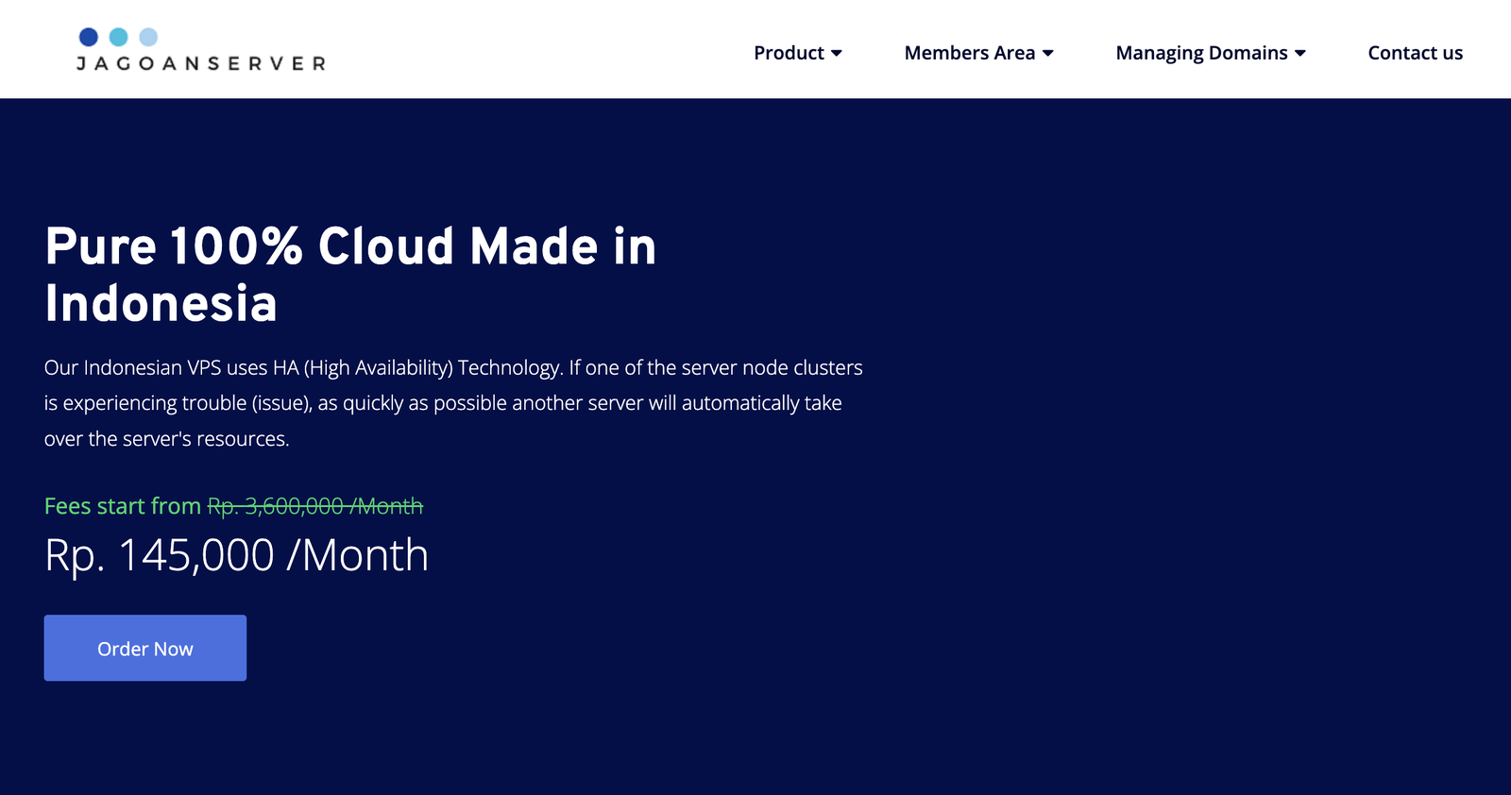Open the Product menu label
This screenshot has width=1511, height=795.
[789, 53]
